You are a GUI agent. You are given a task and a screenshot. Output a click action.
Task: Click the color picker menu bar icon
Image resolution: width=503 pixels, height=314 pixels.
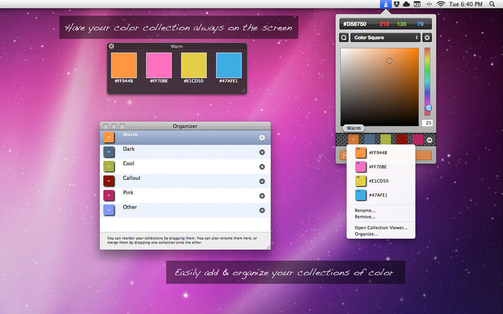(x=385, y=4)
